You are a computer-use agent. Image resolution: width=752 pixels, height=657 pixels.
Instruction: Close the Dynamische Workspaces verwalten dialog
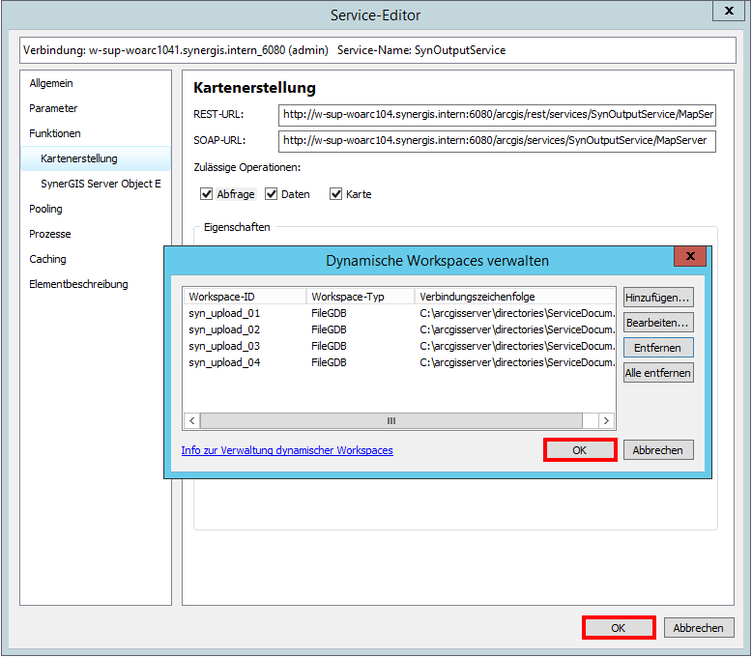[x=688, y=257]
